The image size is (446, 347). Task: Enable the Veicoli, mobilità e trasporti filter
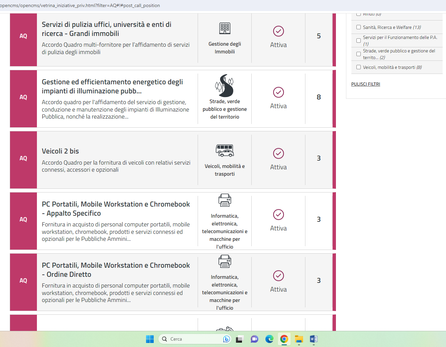pos(358,67)
